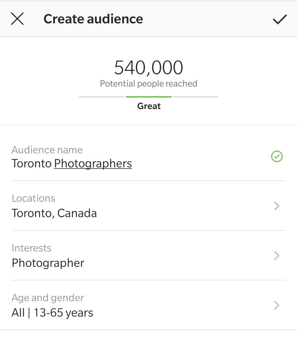Select the Interests heading label
Screen dimensions: 297x338
(x=31, y=248)
